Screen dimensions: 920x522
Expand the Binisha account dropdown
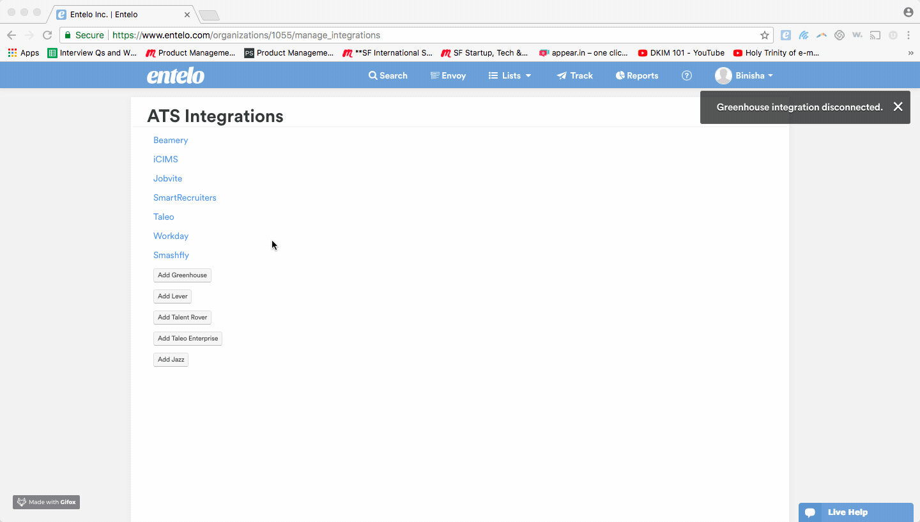tap(744, 75)
